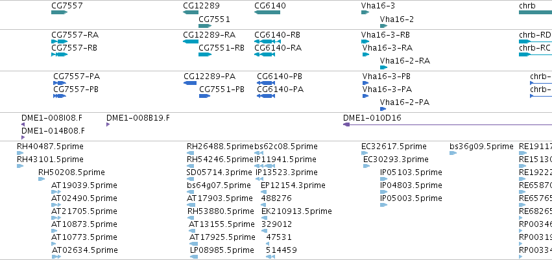Image resolution: width=552 pixels, height=260 pixels.
Task: Select the CG6140 gene feature bar
Action: (x=267, y=12)
